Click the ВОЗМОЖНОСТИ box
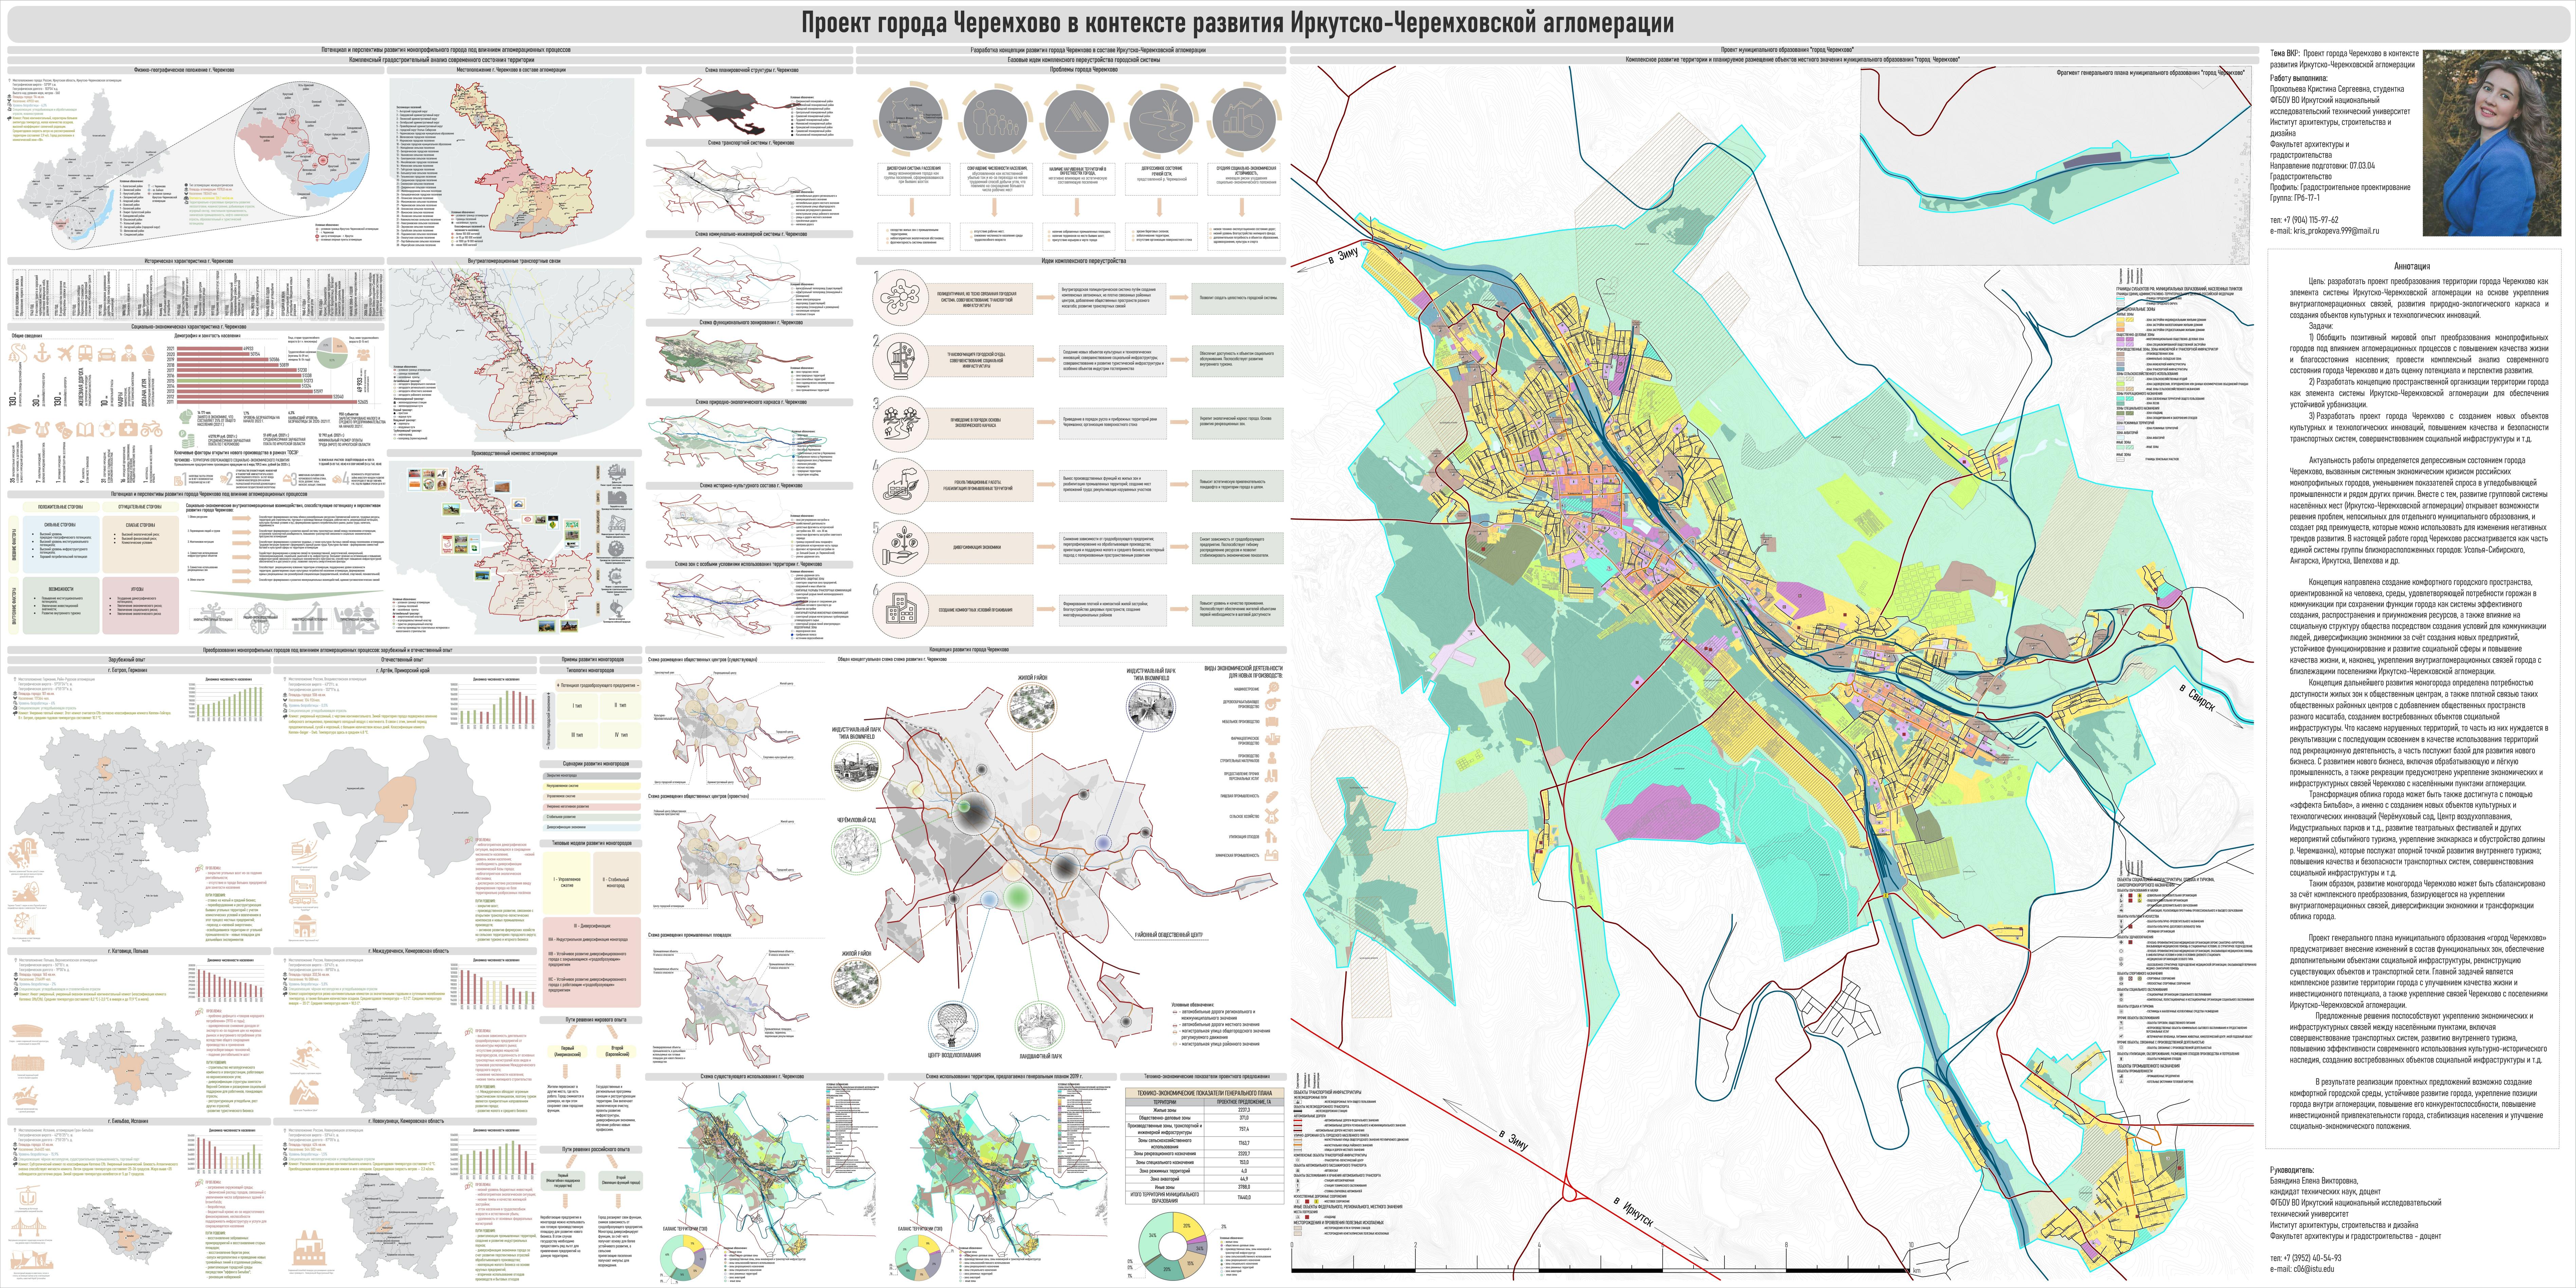Viewport: 2576px width, 1288px height. click(61, 606)
